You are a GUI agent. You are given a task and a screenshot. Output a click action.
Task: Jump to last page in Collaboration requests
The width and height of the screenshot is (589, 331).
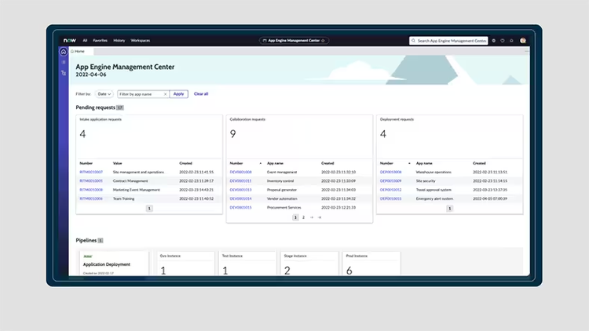320,217
